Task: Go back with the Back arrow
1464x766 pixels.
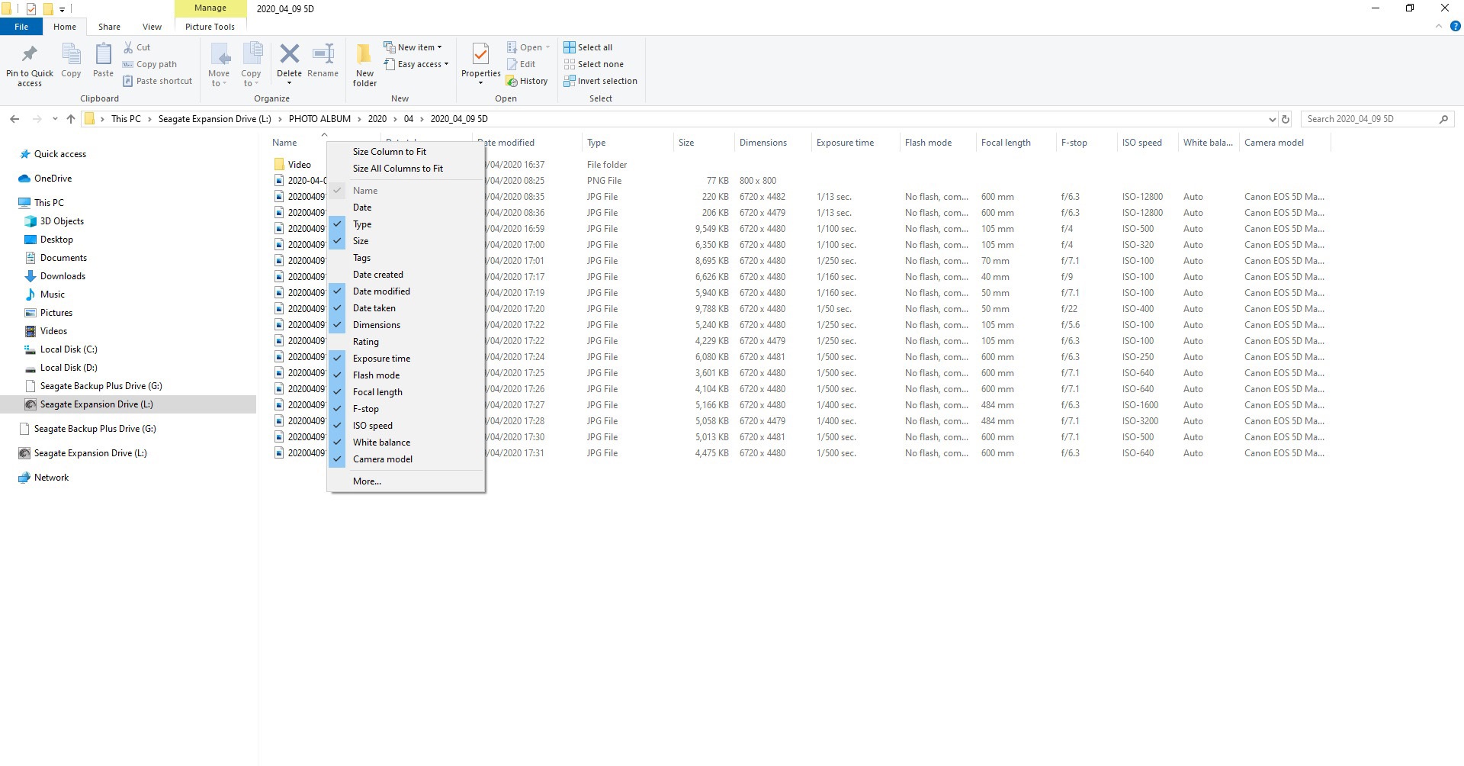Action: click(14, 119)
